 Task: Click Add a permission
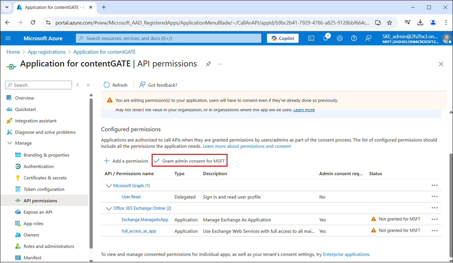126,161
